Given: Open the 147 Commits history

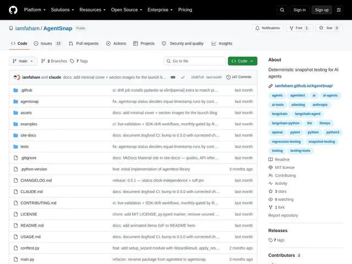Looking at the screenshot, I should [x=239, y=77].
